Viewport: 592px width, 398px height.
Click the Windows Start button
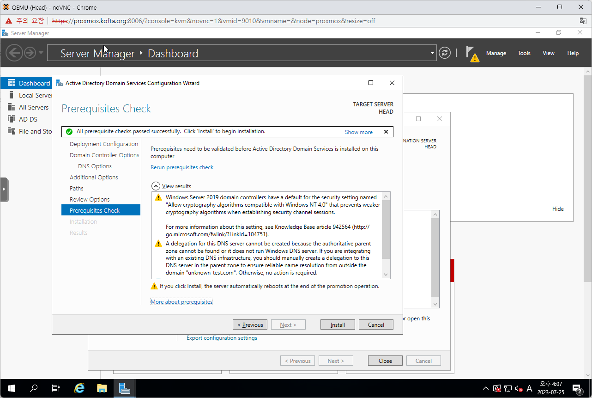pos(11,388)
